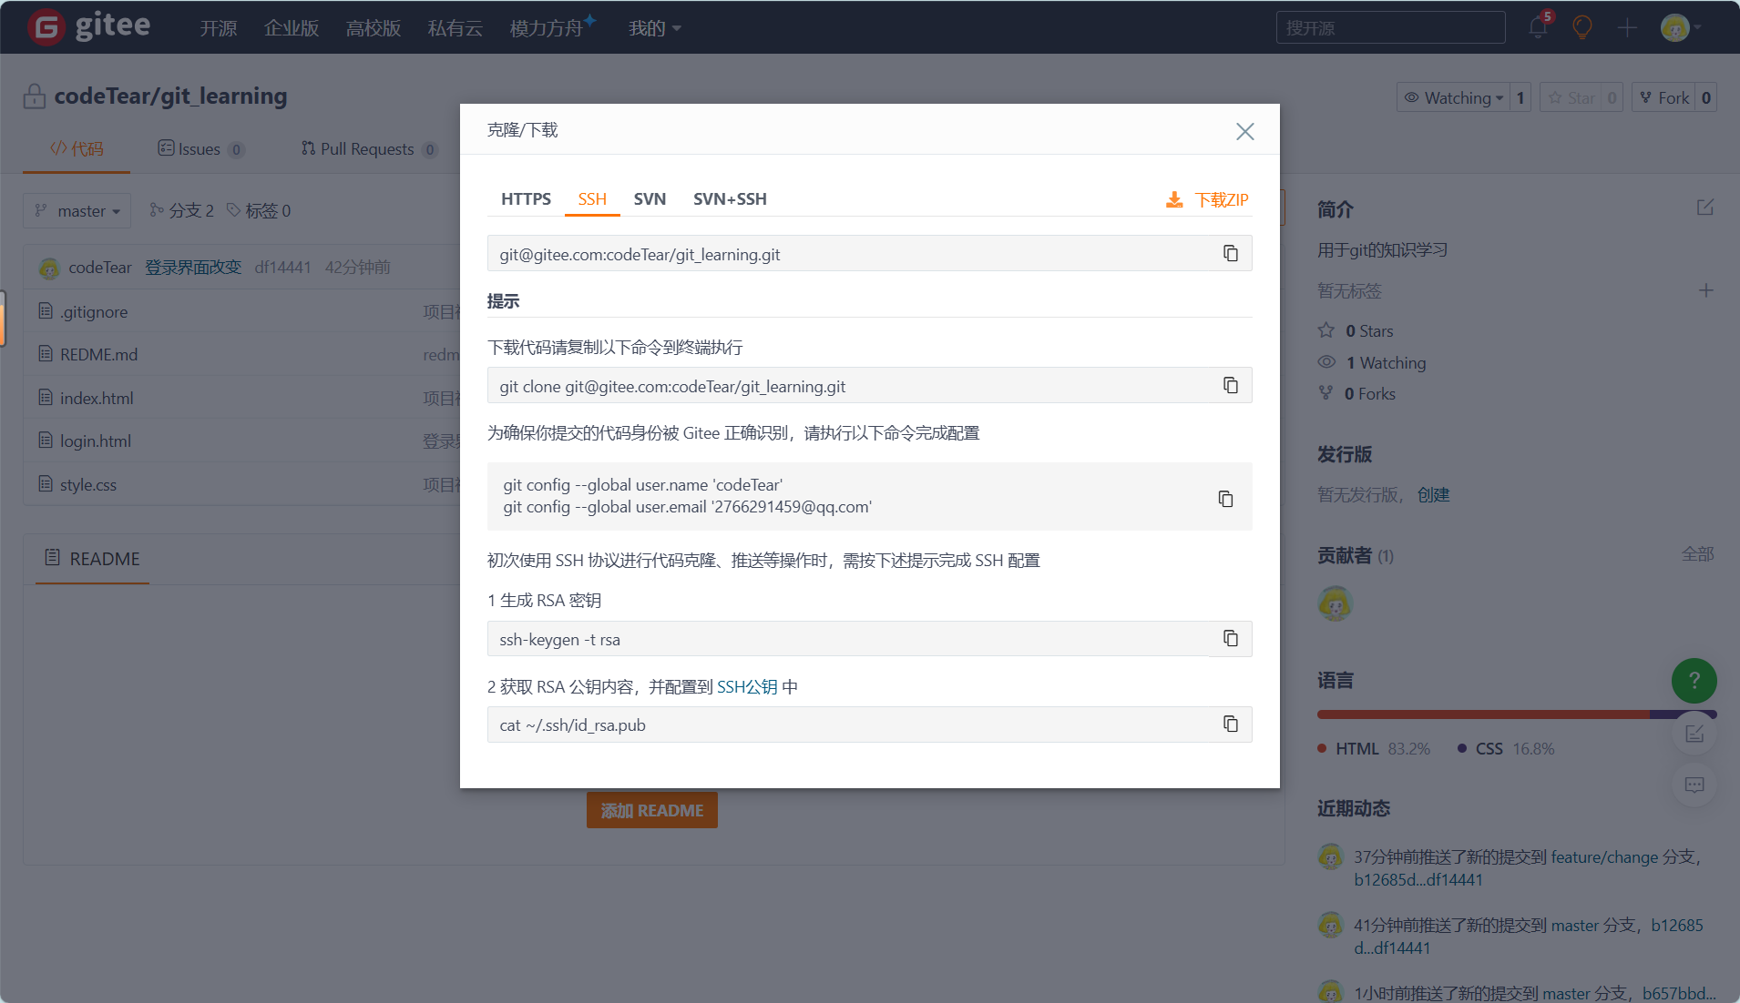Edit the repository introduction
This screenshot has width=1740, height=1003.
pos(1704,208)
